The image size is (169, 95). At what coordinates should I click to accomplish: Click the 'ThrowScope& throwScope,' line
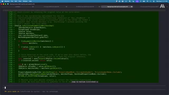pos(29,30)
